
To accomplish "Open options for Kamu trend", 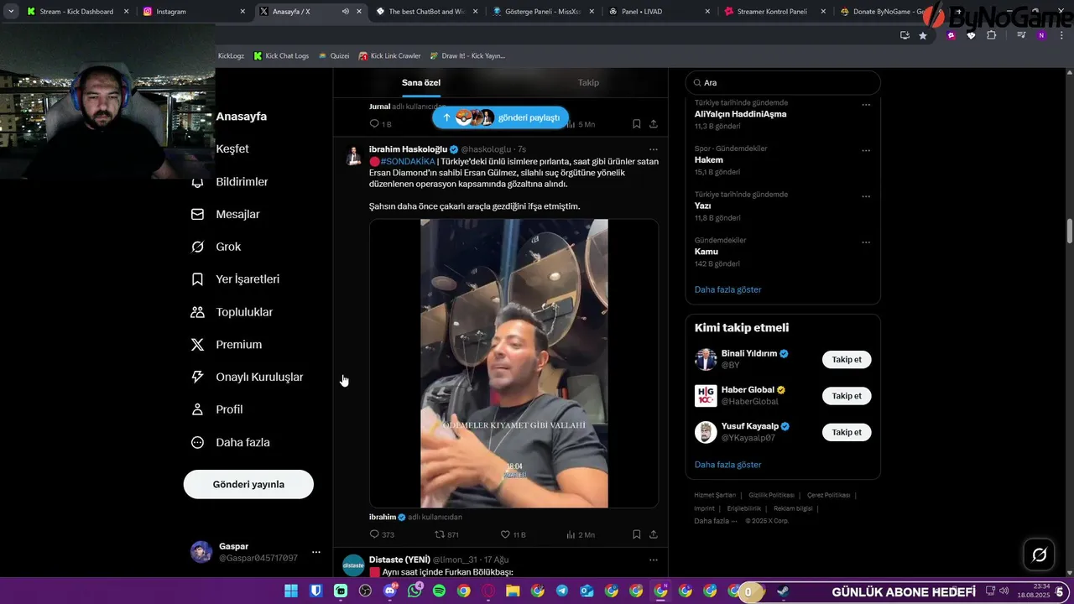I will pyautogui.click(x=866, y=242).
